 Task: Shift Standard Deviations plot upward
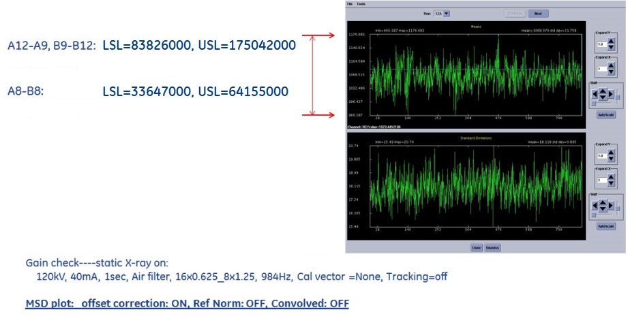603,200
